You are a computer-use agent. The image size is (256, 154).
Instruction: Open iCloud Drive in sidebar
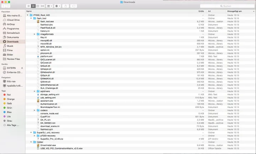13,20
